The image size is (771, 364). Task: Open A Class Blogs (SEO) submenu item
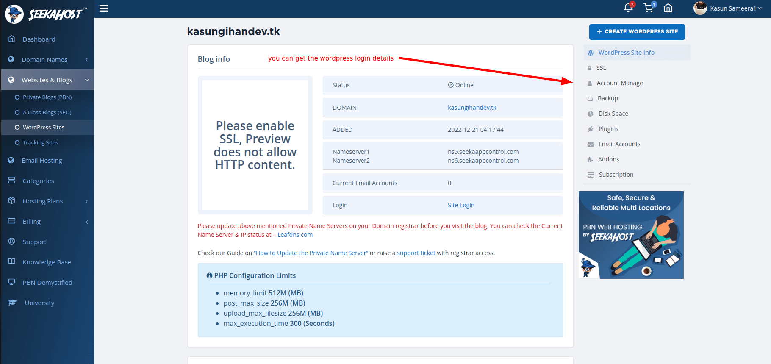tap(47, 112)
